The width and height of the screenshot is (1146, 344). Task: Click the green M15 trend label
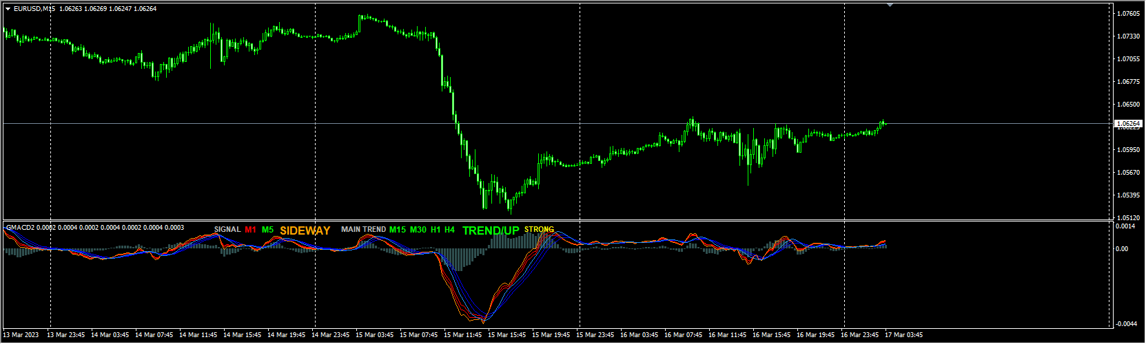click(x=398, y=230)
